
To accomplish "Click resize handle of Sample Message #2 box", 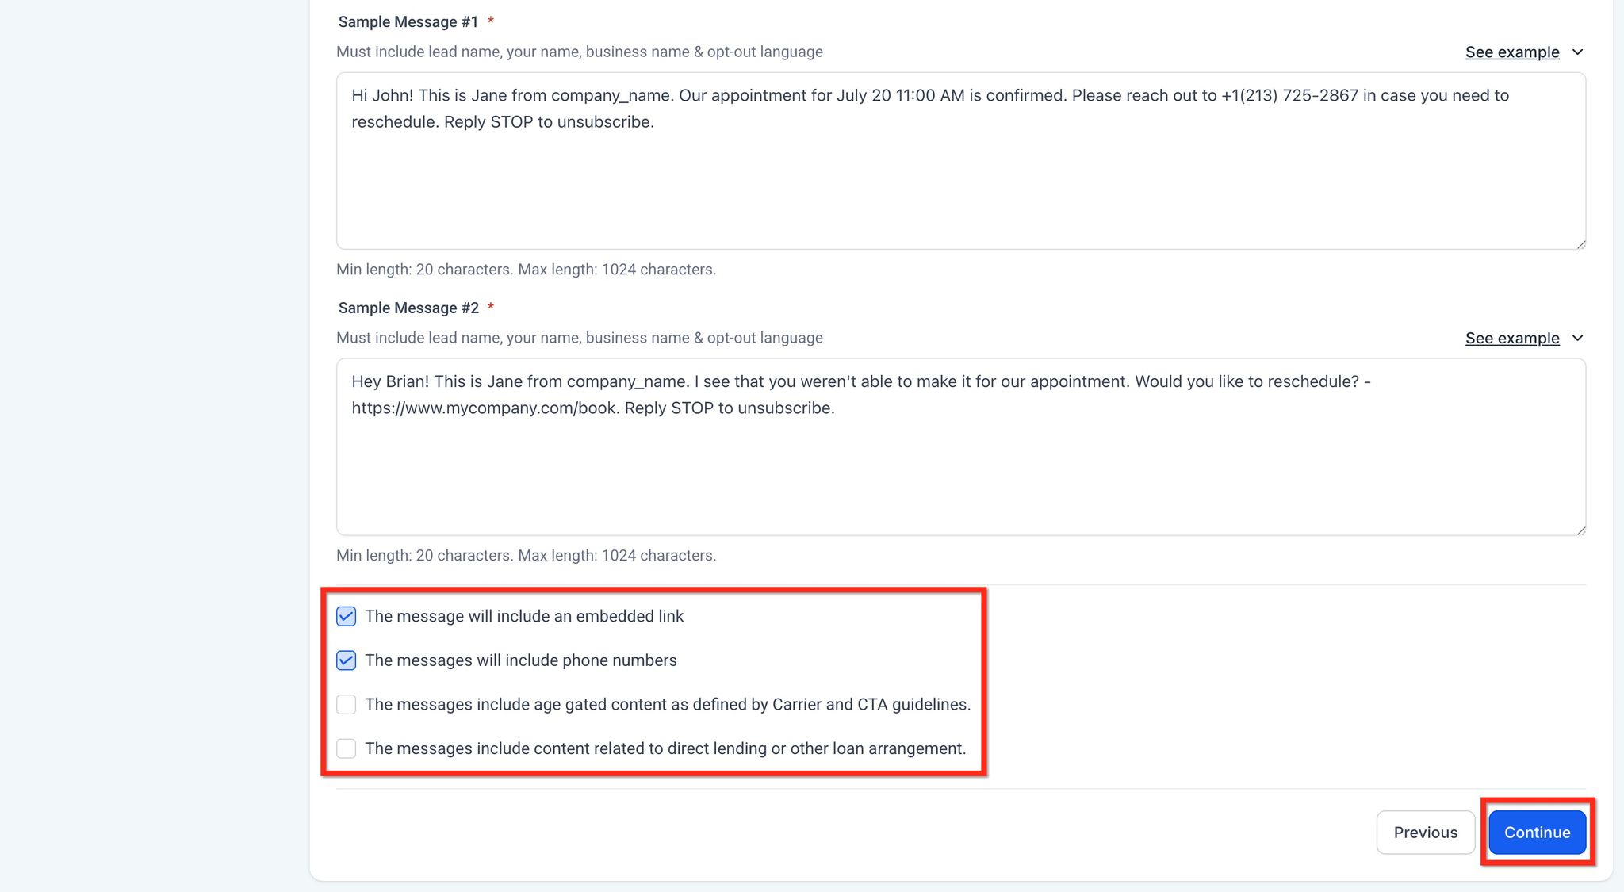I will point(1580,530).
